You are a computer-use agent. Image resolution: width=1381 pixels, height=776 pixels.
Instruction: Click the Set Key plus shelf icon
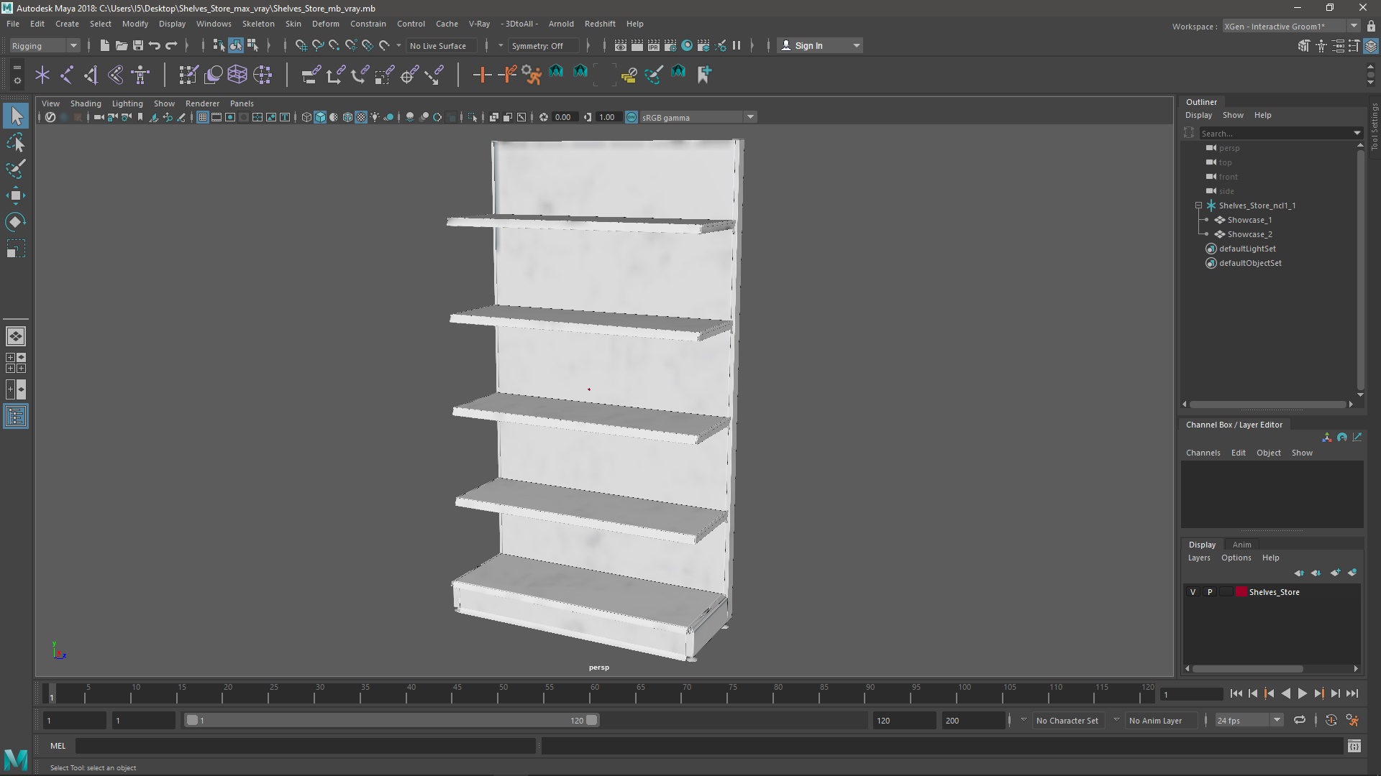click(x=481, y=74)
